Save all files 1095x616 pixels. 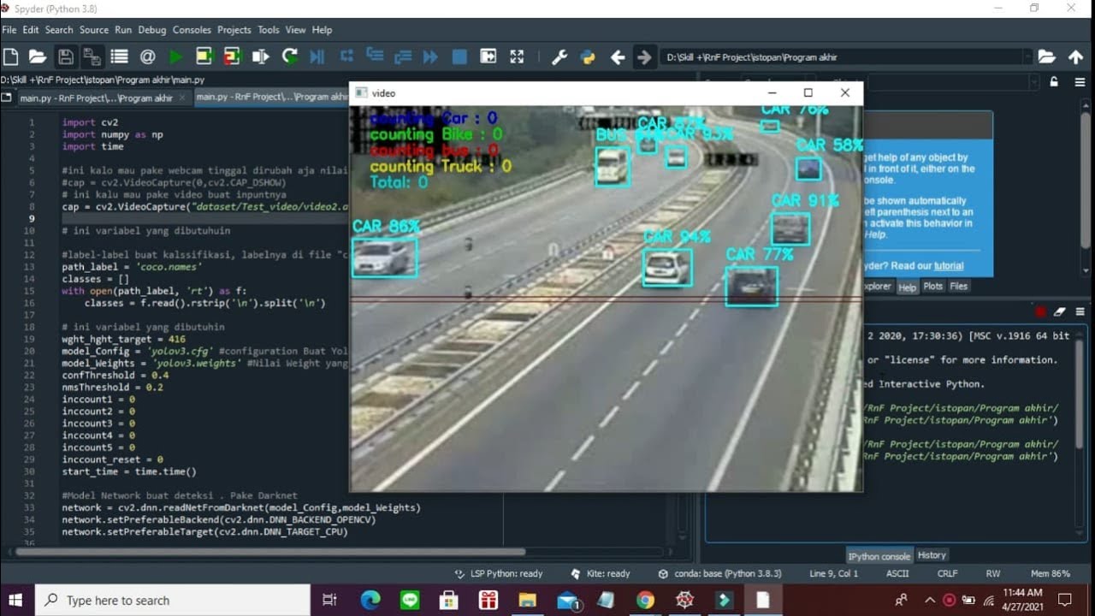[x=92, y=56]
